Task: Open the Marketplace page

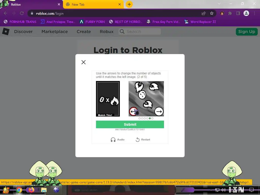Action: [55, 31]
